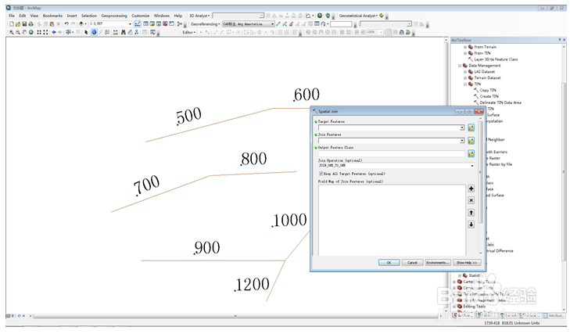570x334 pixels.
Task: Open the Bookmarks menu
Action: coord(52,16)
